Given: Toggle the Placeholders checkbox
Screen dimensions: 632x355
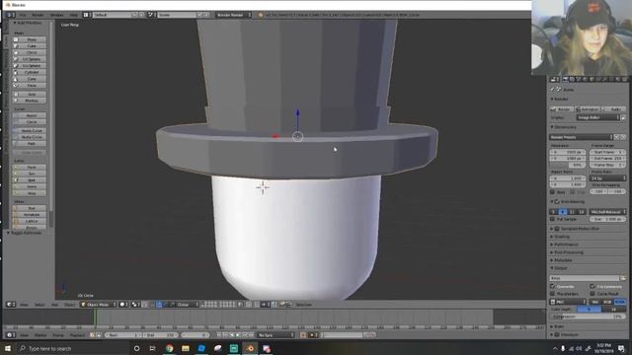Looking at the screenshot, I should pos(553,294).
